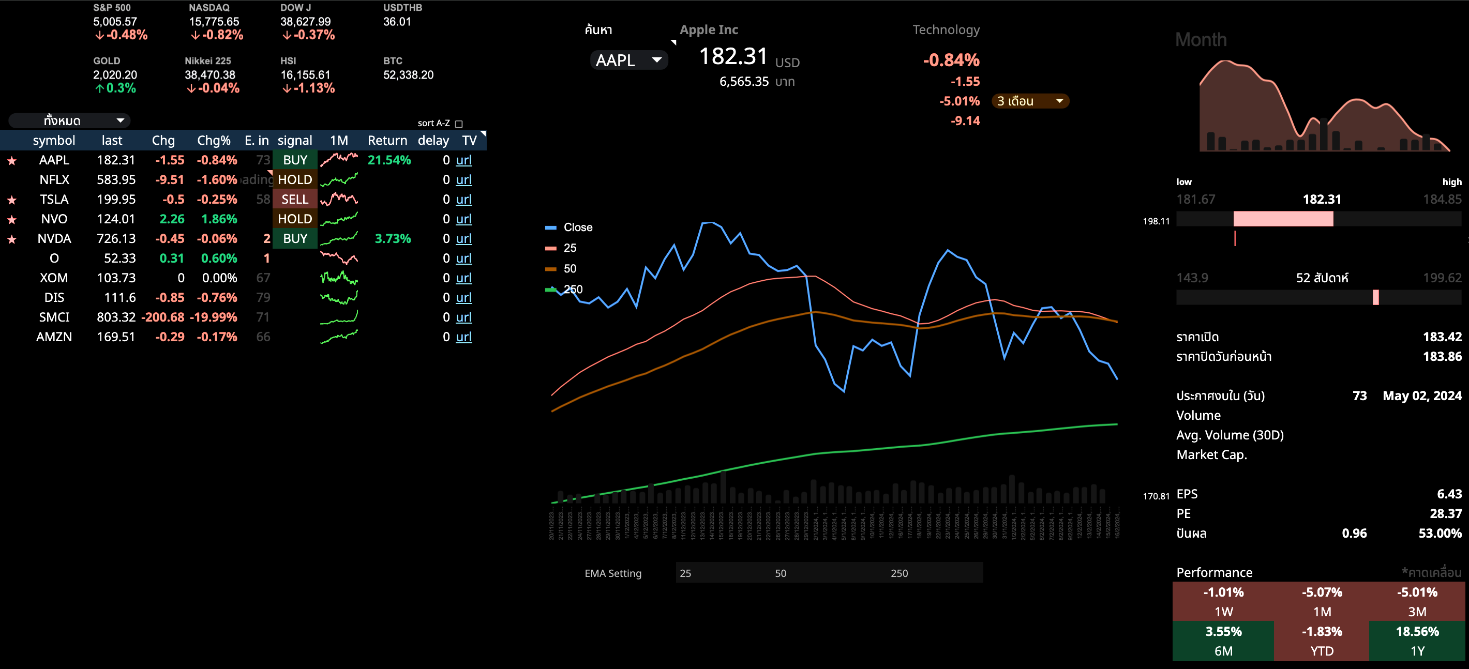Open the XOM 1M sparkline chart
Viewport: 1469px width, 669px height.
click(x=339, y=278)
